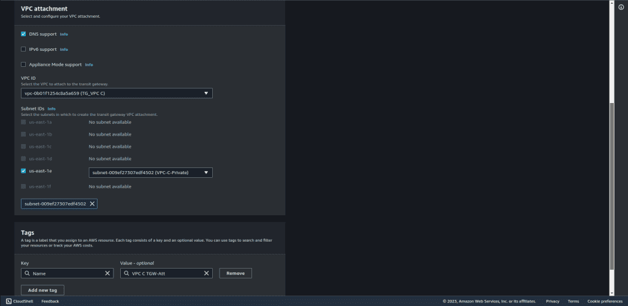The height and width of the screenshot is (306, 628).
Task: Click Add new tag button
Action: 42,289
